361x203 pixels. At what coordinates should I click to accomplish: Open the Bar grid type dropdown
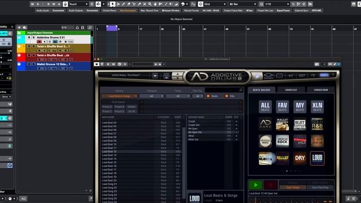[243, 4]
